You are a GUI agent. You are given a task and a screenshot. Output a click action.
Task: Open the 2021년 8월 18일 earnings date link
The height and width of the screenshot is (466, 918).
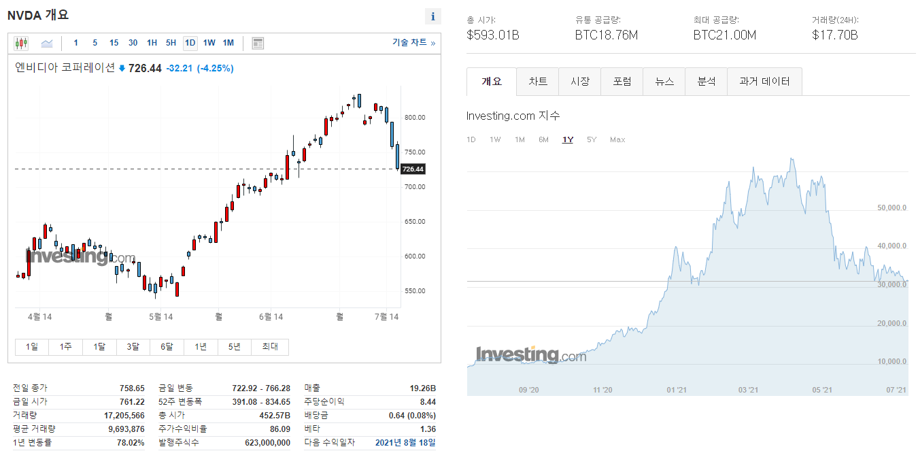pyautogui.click(x=405, y=442)
